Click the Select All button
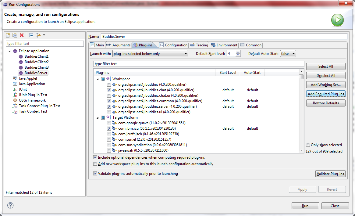Screen dimensions: 355x216 click(325, 67)
